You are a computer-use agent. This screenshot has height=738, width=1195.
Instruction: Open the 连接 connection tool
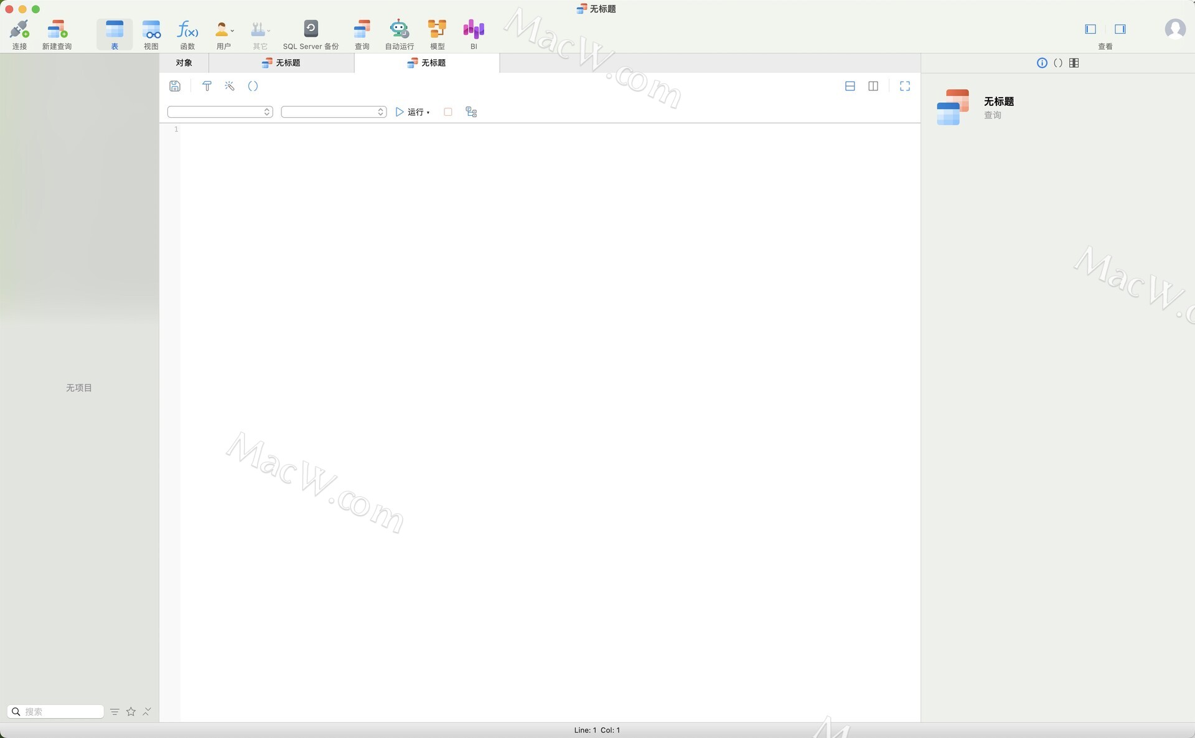click(19, 35)
